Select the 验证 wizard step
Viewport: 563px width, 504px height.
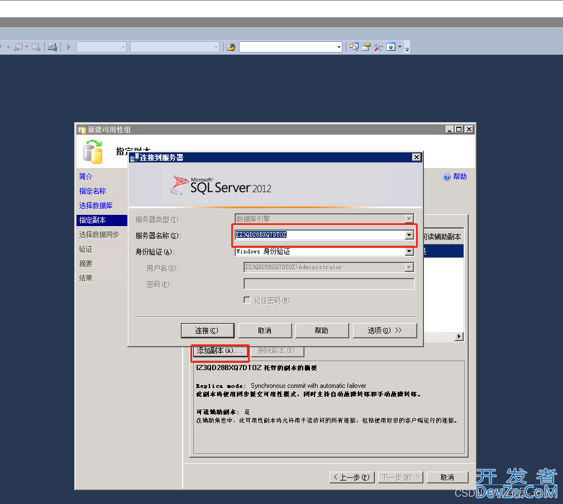coord(86,249)
